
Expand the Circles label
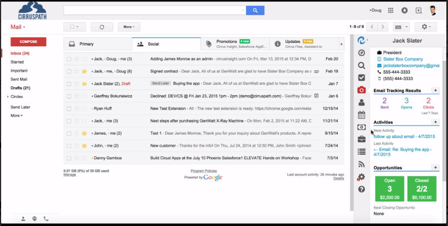point(8,97)
